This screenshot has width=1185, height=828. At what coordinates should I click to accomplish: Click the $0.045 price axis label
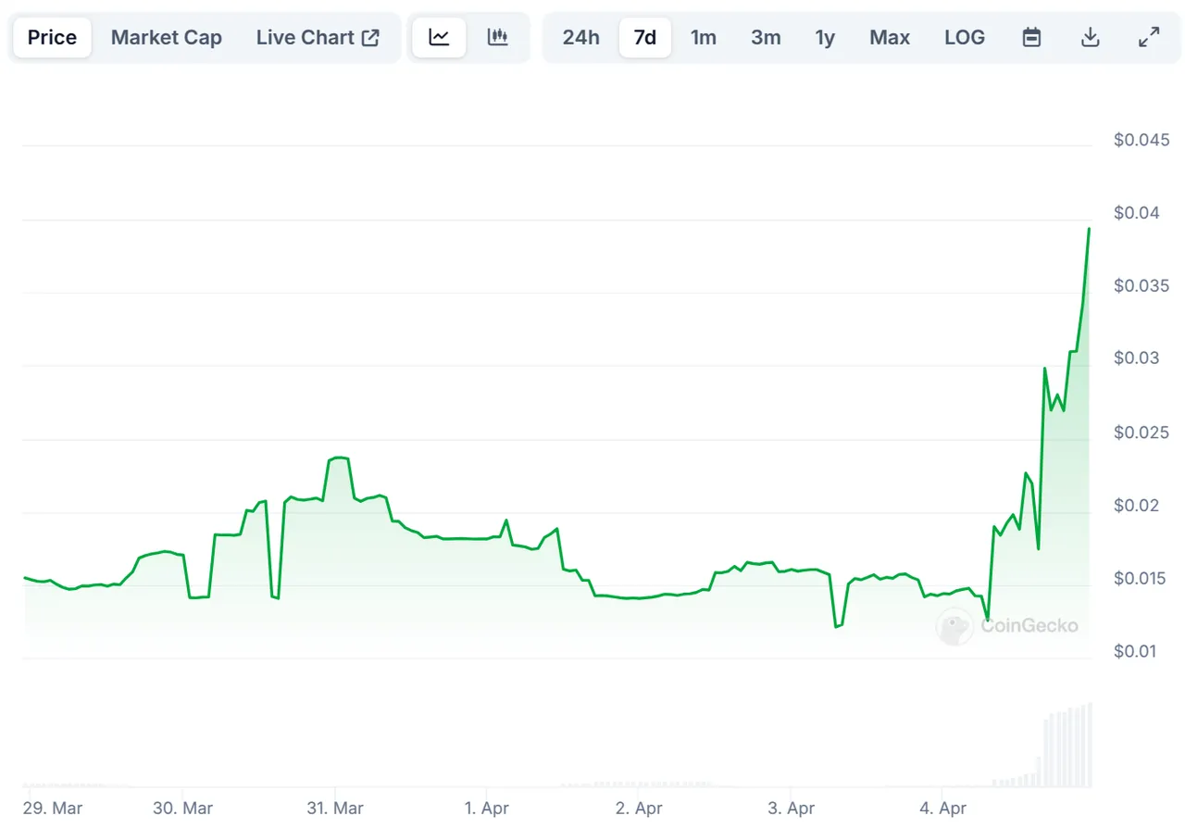[1142, 140]
